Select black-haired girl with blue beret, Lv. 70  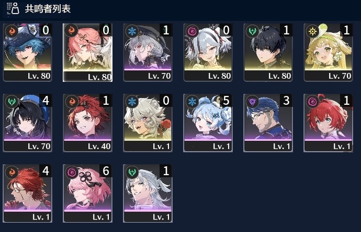tap(27, 123)
